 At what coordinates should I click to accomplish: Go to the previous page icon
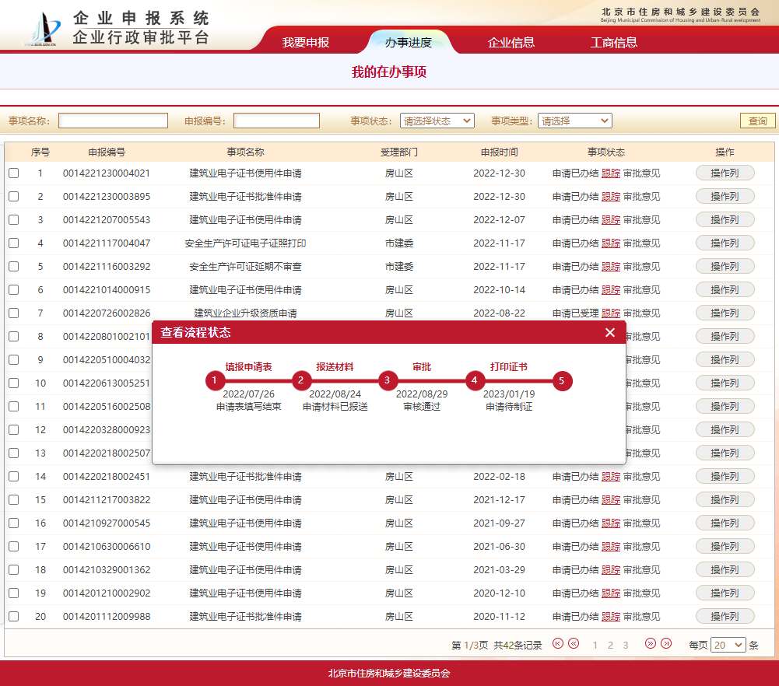click(x=574, y=643)
